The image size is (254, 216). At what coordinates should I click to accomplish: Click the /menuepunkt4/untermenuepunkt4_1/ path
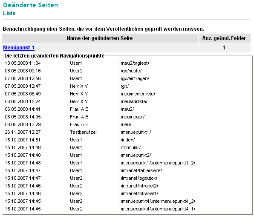pyautogui.click(x=158, y=209)
